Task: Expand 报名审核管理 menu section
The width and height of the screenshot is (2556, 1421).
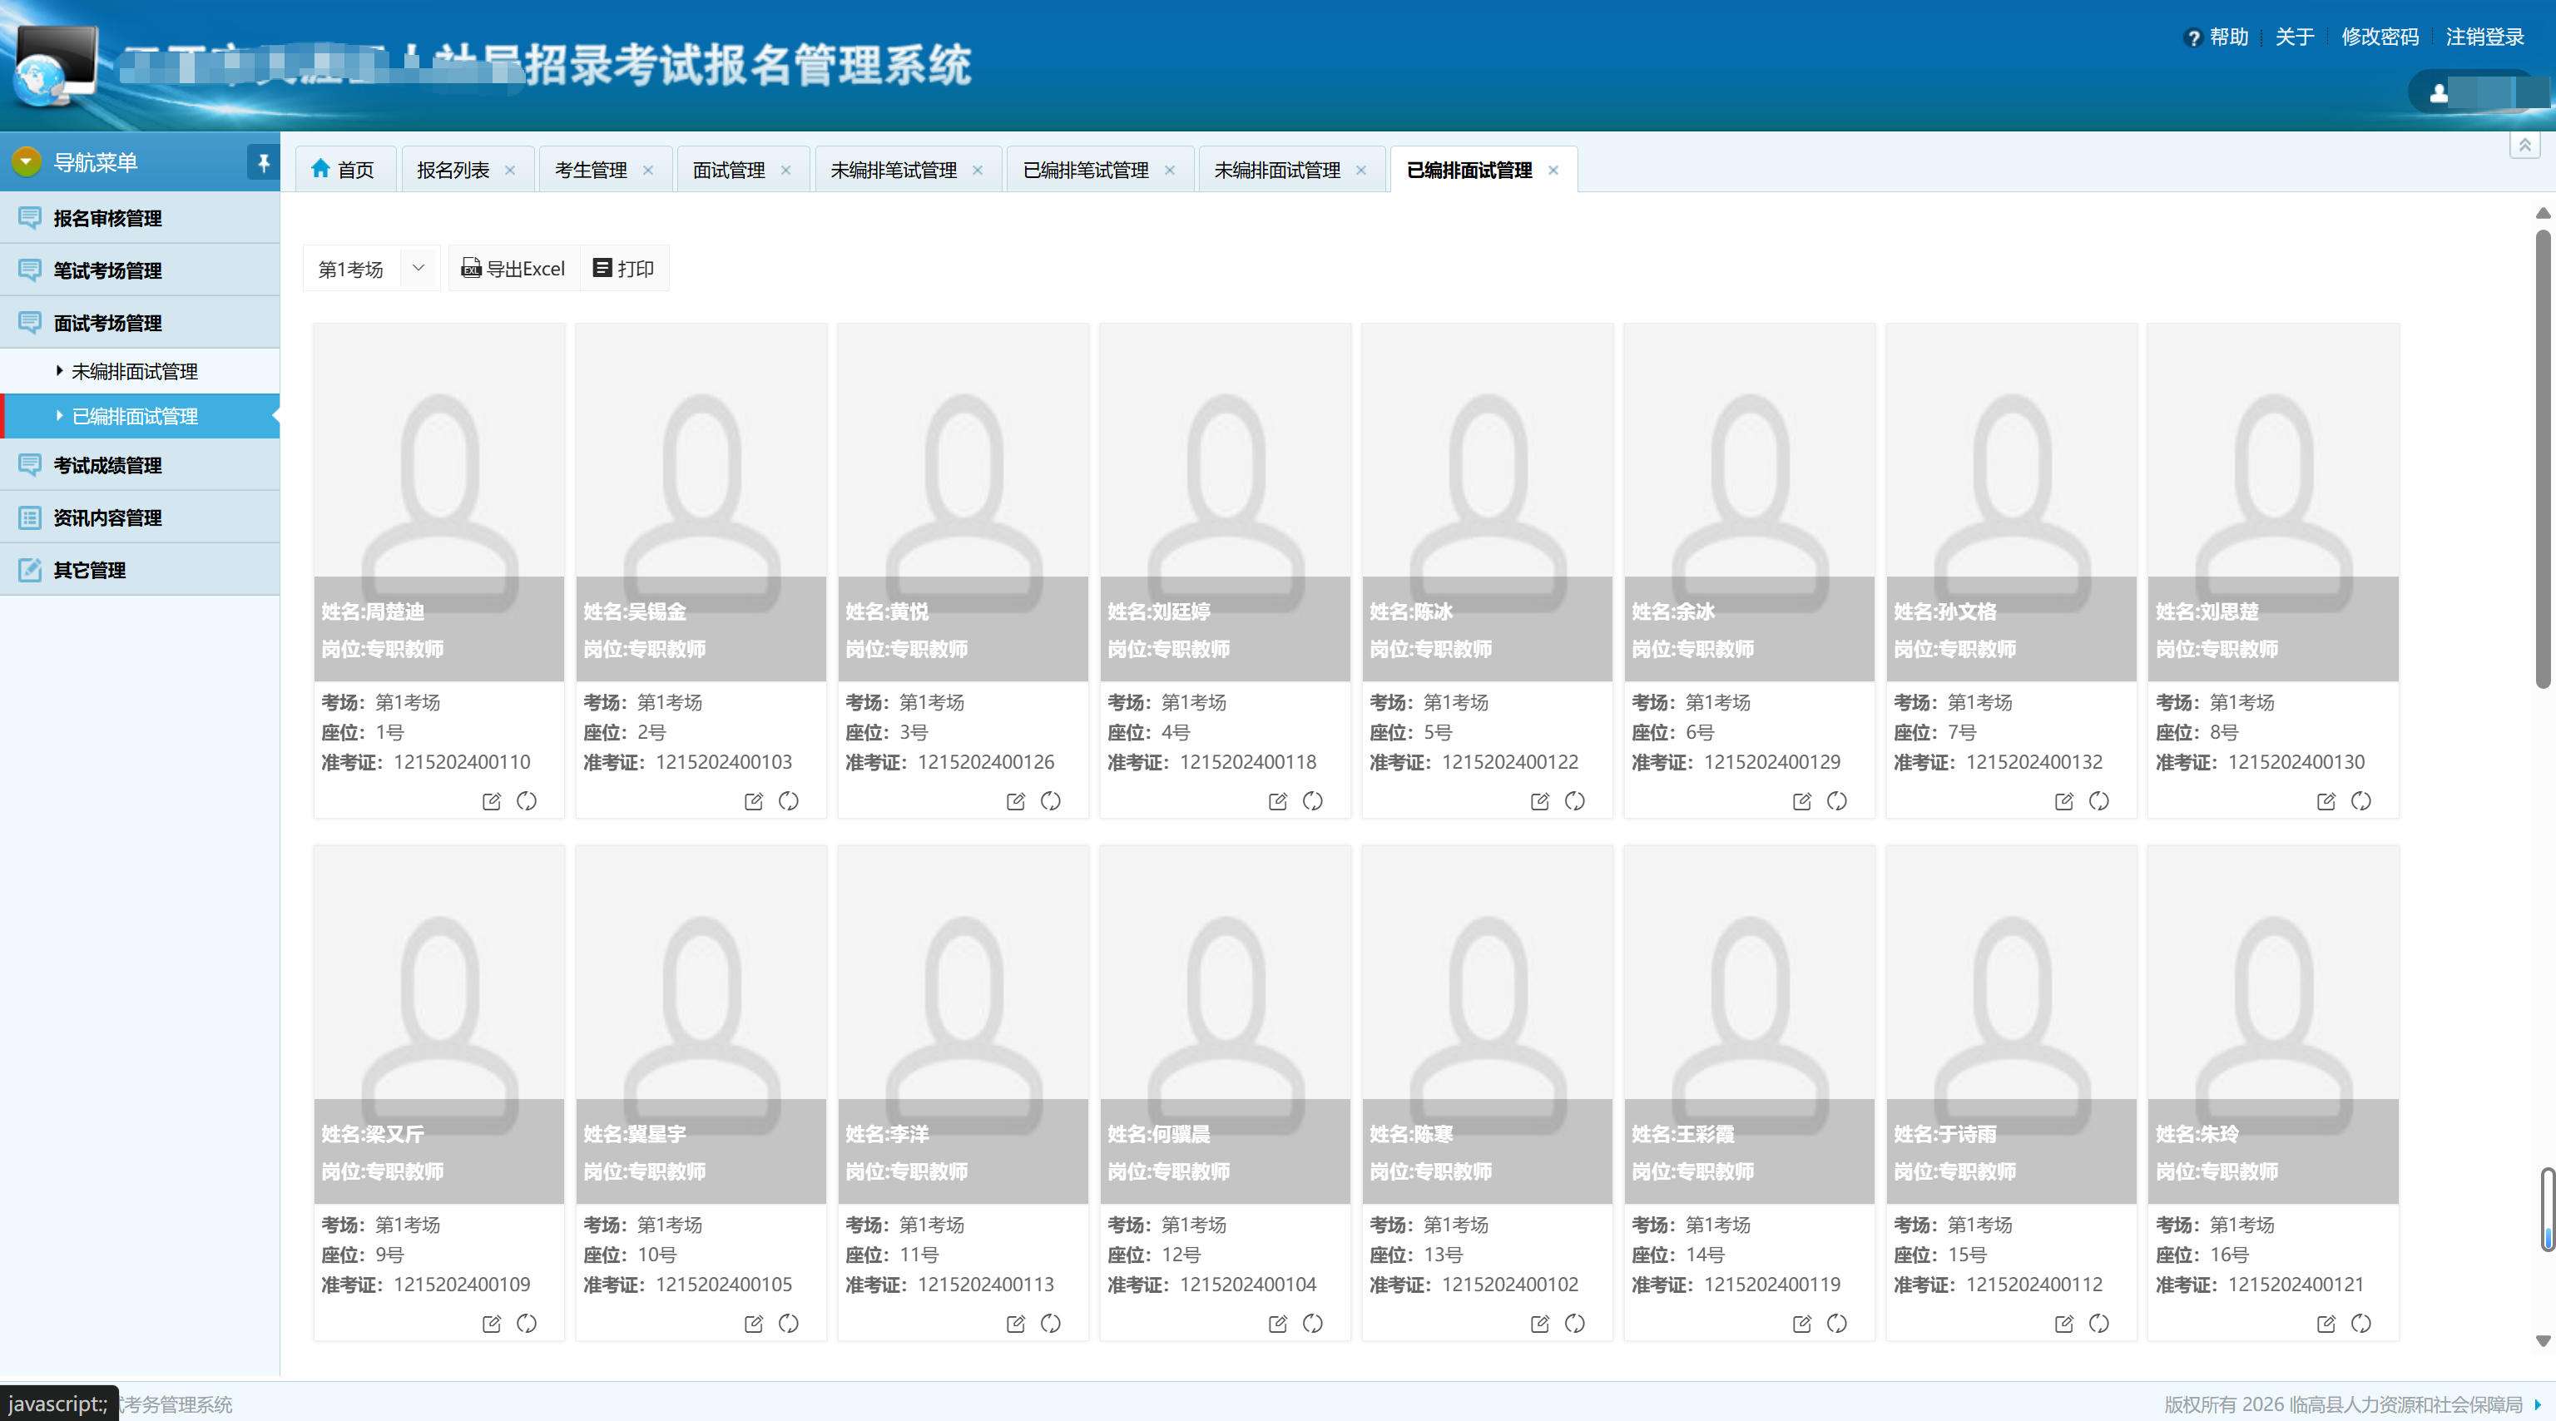Action: (x=140, y=217)
